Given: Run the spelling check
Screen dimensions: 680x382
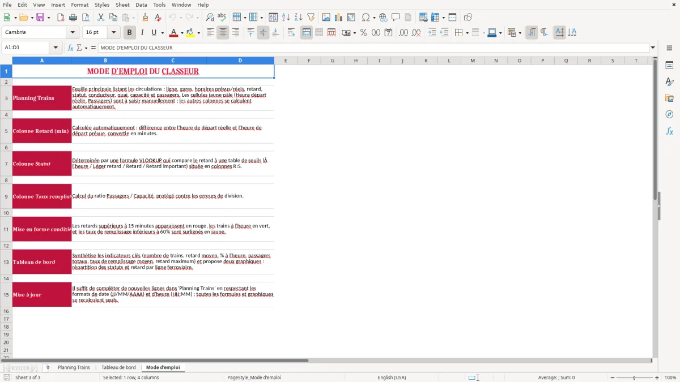Looking at the screenshot, I should pyautogui.click(x=222, y=18).
